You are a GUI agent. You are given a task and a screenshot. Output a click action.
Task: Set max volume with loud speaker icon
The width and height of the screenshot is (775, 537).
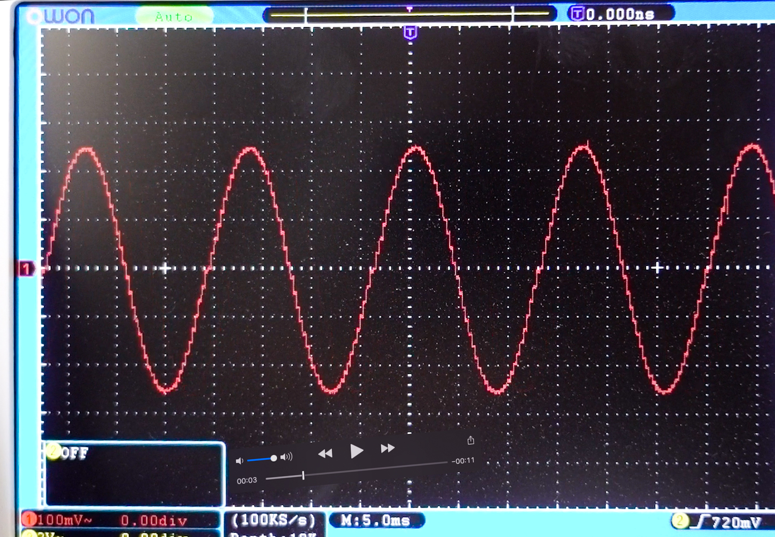[287, 457]
